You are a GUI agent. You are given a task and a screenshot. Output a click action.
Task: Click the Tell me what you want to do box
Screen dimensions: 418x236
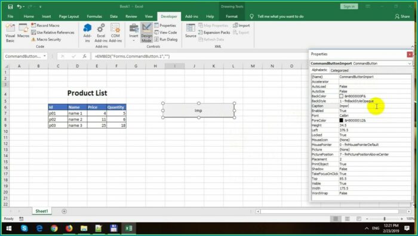281,17
